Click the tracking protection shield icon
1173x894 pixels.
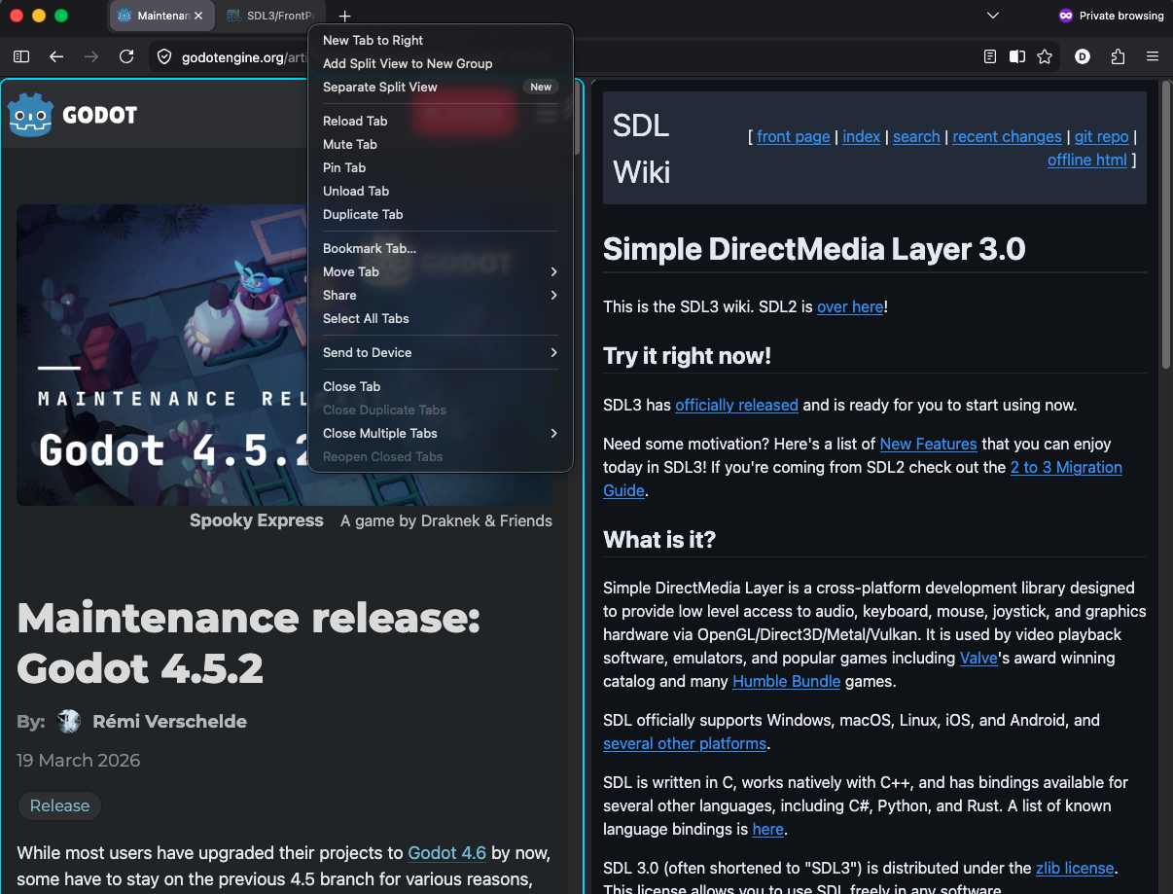(164, 57)
